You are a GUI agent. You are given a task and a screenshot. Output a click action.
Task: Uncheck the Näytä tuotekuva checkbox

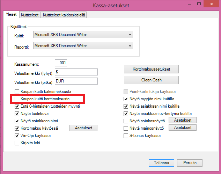17,114
